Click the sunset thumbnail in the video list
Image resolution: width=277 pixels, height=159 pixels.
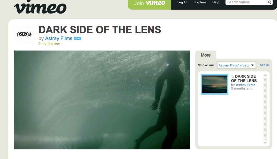215,84
